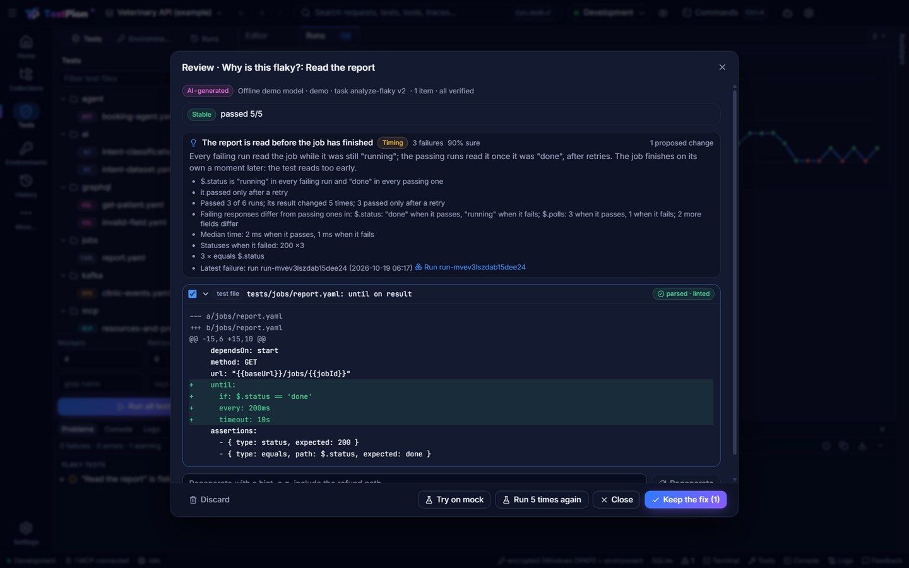Image resolution: width=909 pixels, height=568 pixels.
Task: Collapse the report.yaml diff with the chevron
Action: [x=205, y=294]
